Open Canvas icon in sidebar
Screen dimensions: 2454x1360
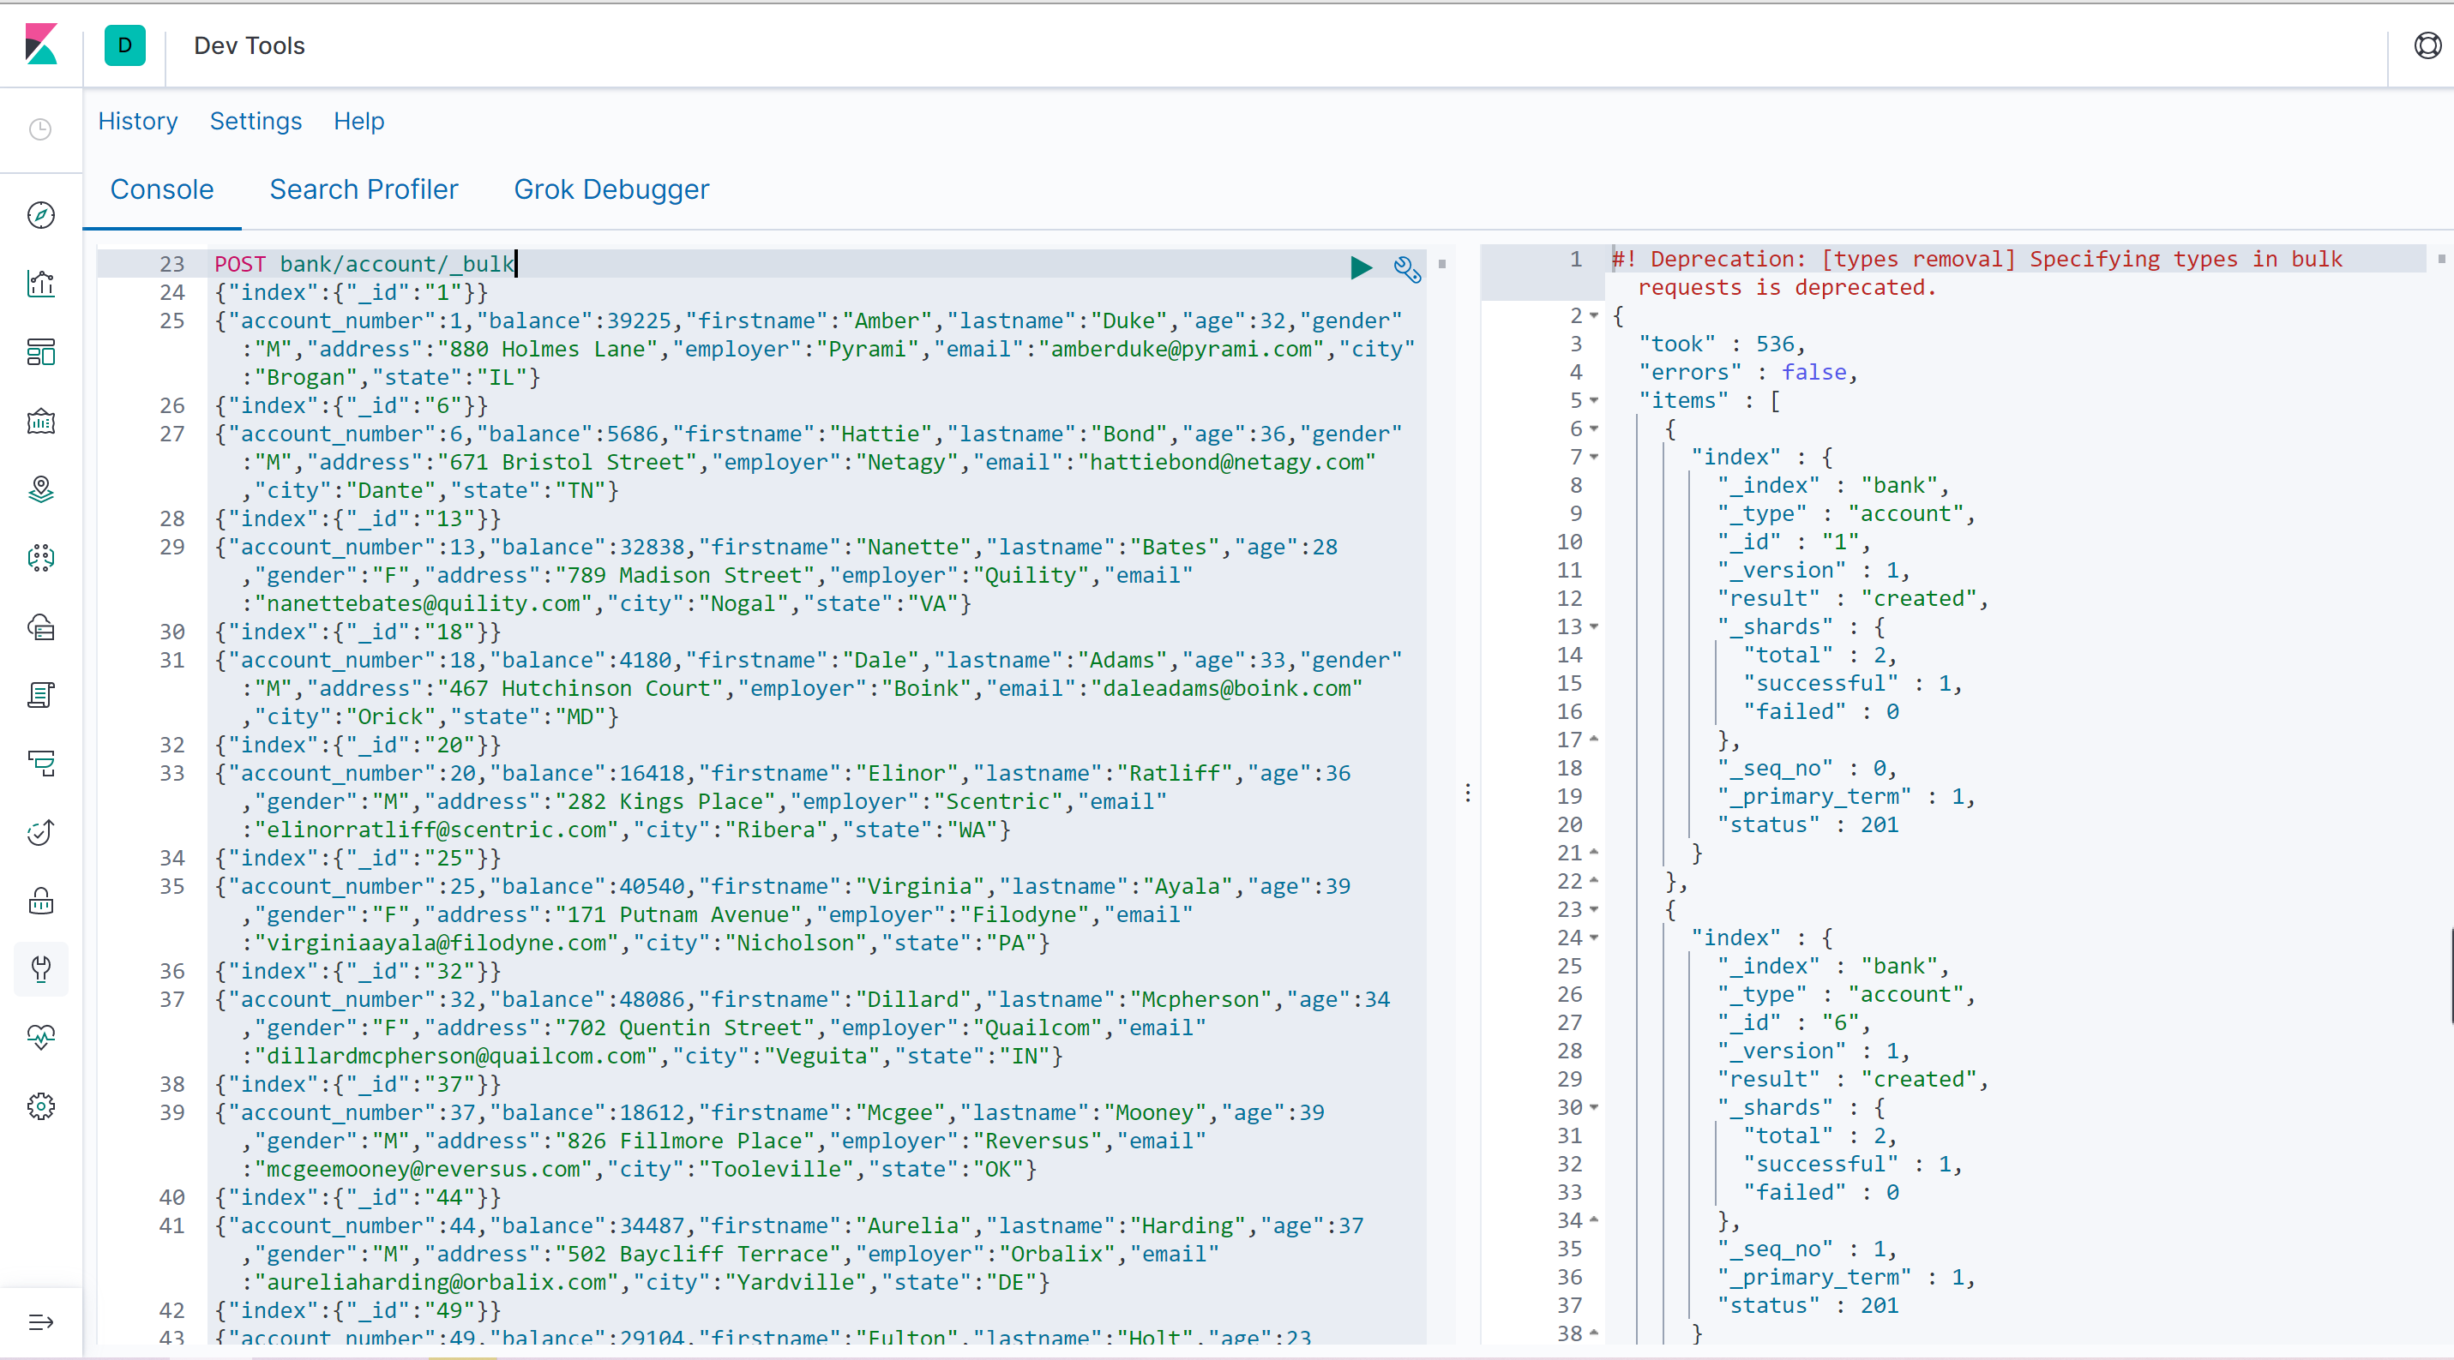41,421
